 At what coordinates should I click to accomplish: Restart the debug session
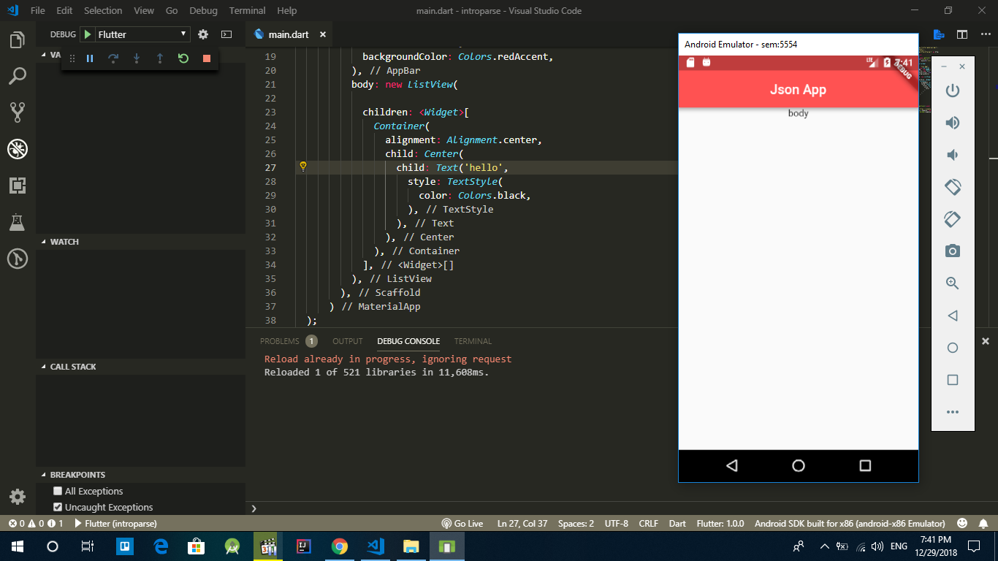coord(183,58)
